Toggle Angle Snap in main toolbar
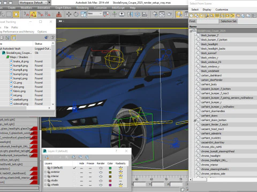The image size is (257, 192). pos(33,14)
